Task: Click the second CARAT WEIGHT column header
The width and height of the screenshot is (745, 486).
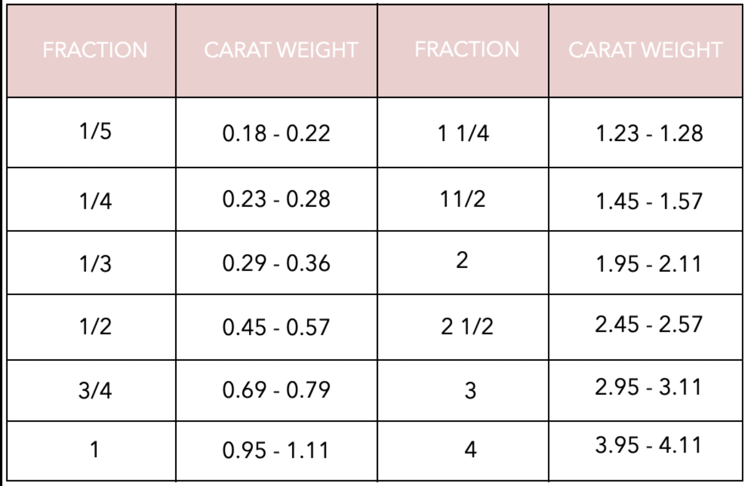Action: click(x=645, y=50)
